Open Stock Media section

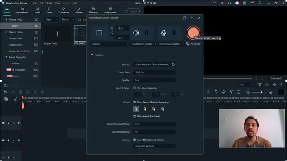coord(22,11)
